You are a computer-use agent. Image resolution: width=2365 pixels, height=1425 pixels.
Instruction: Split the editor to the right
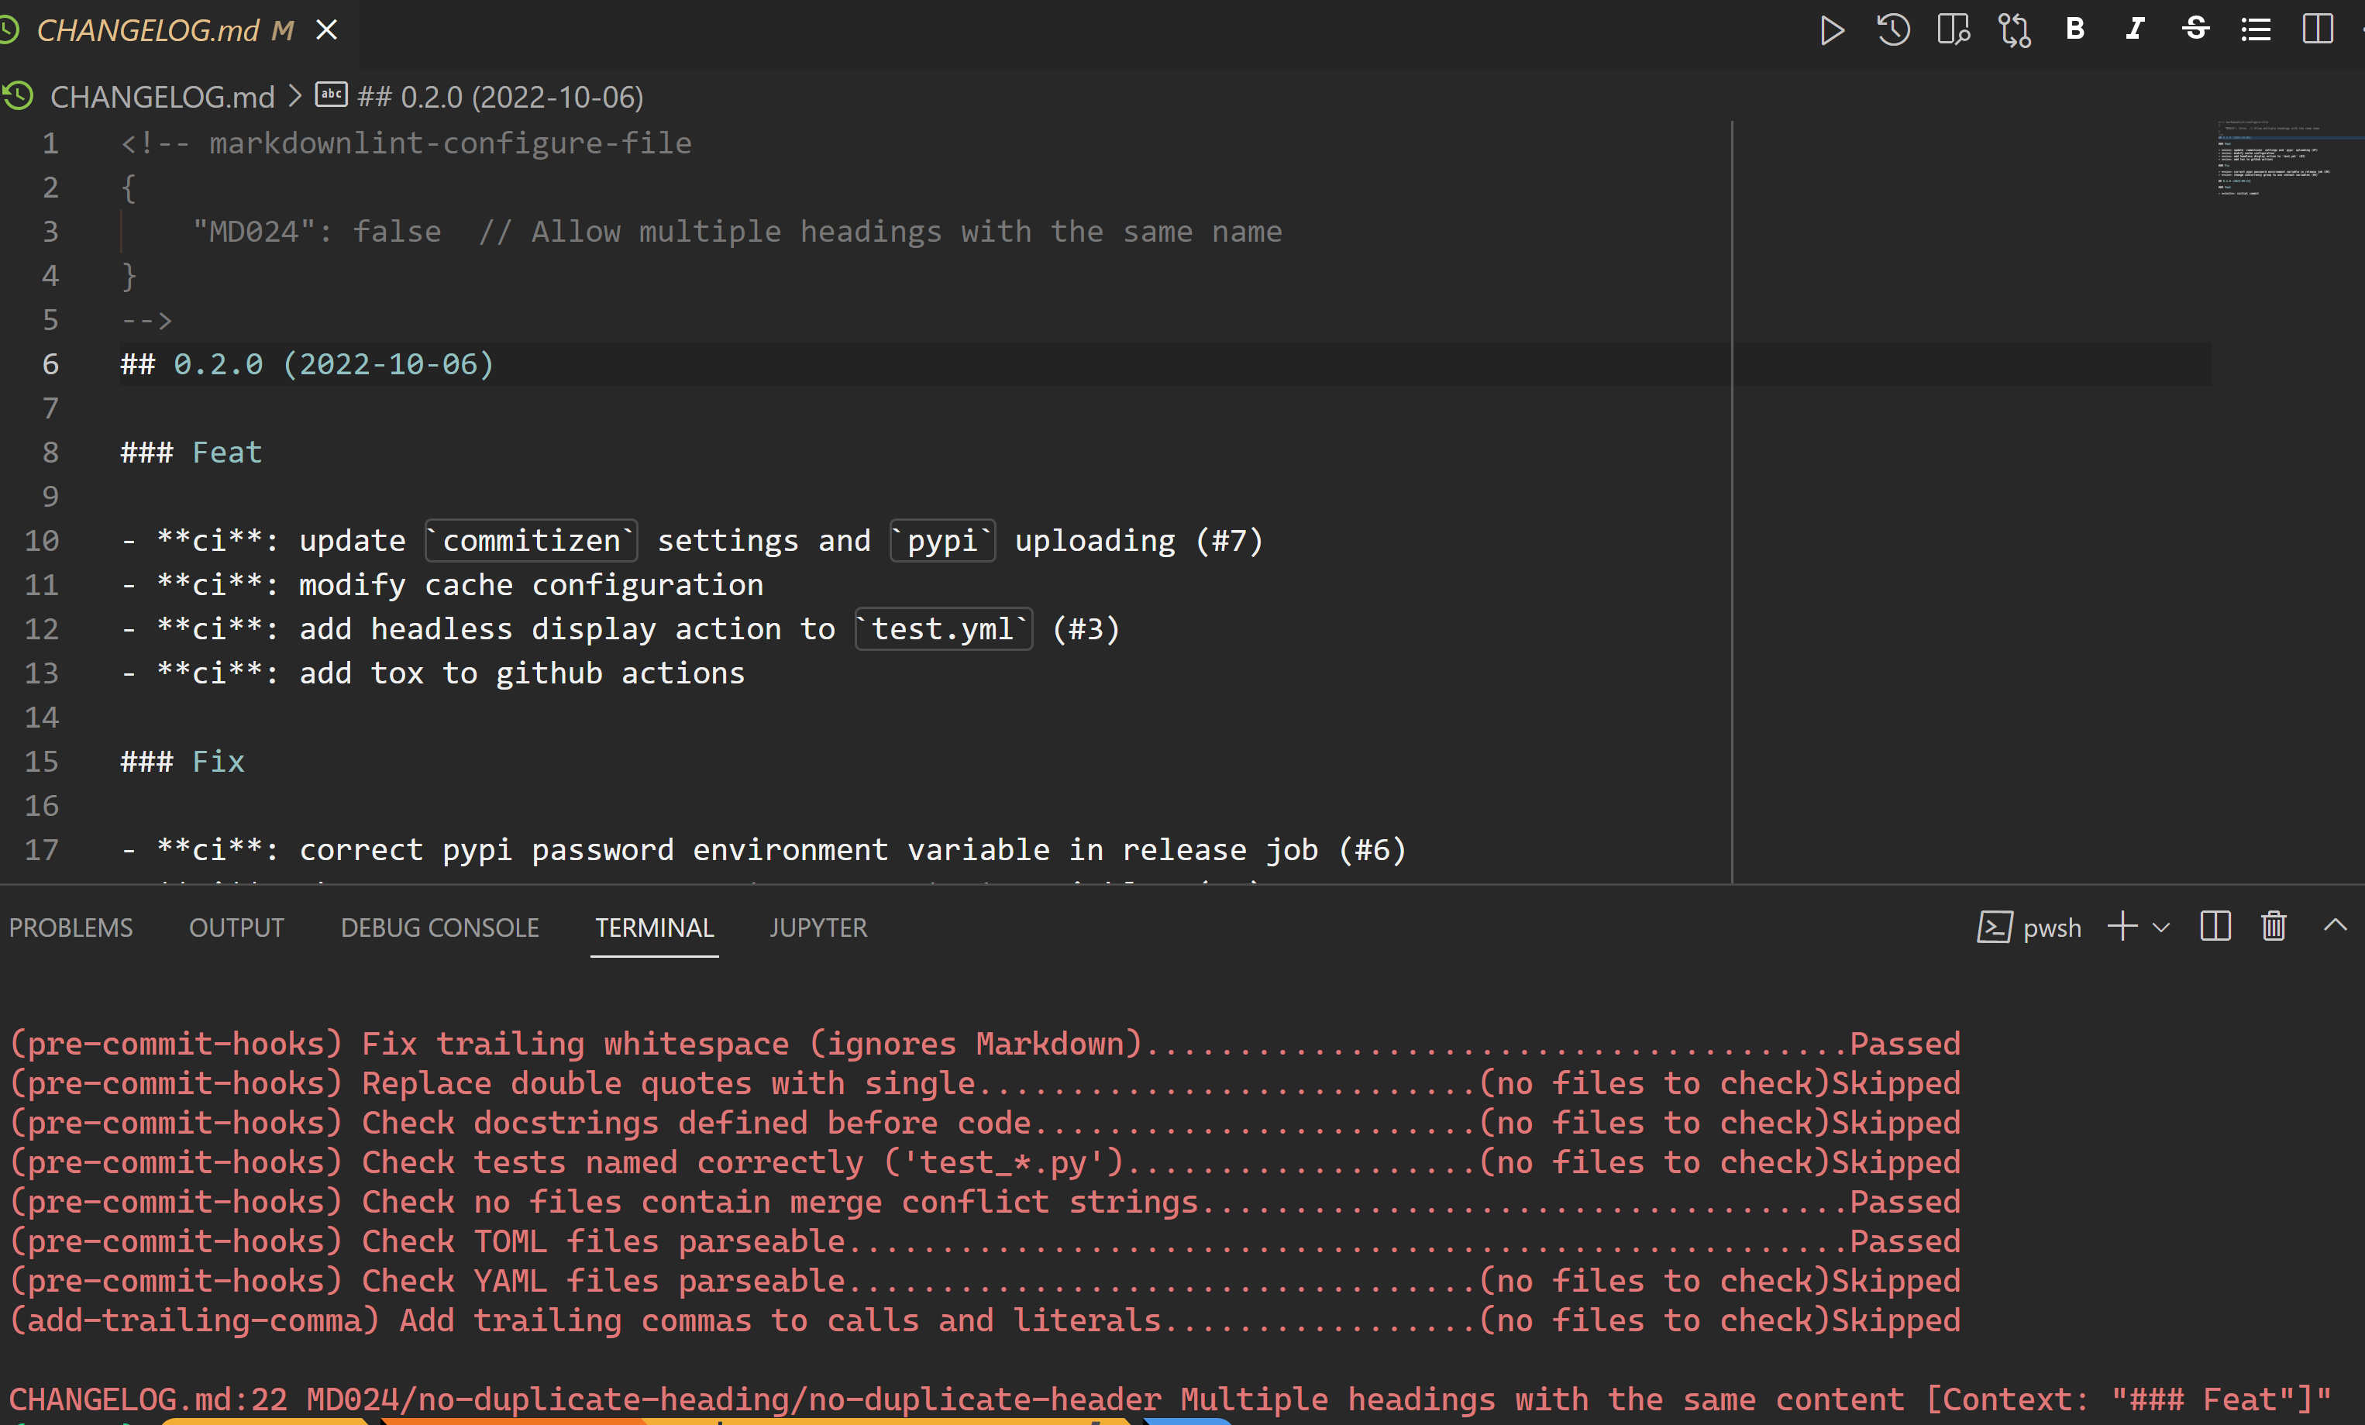2317,29
